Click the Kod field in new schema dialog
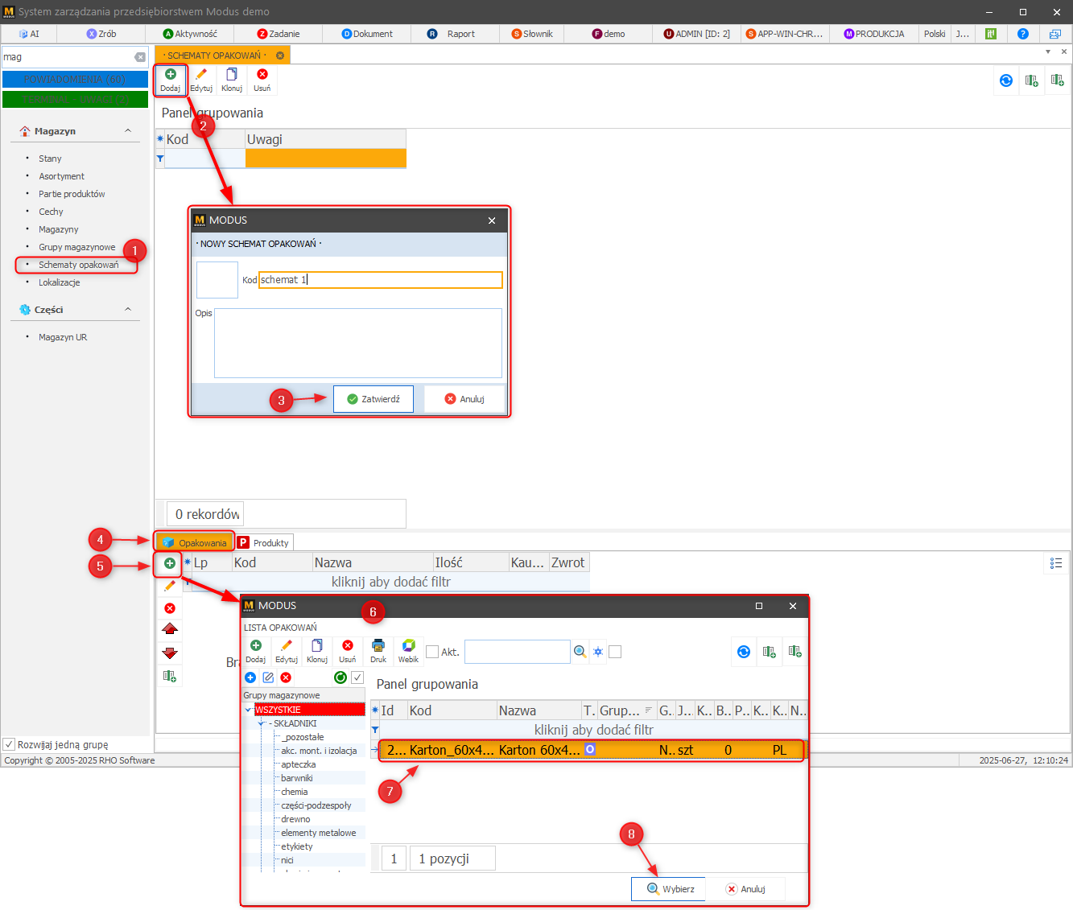The width and height of the screenshot is (1073, 910). tap(380, 280)
